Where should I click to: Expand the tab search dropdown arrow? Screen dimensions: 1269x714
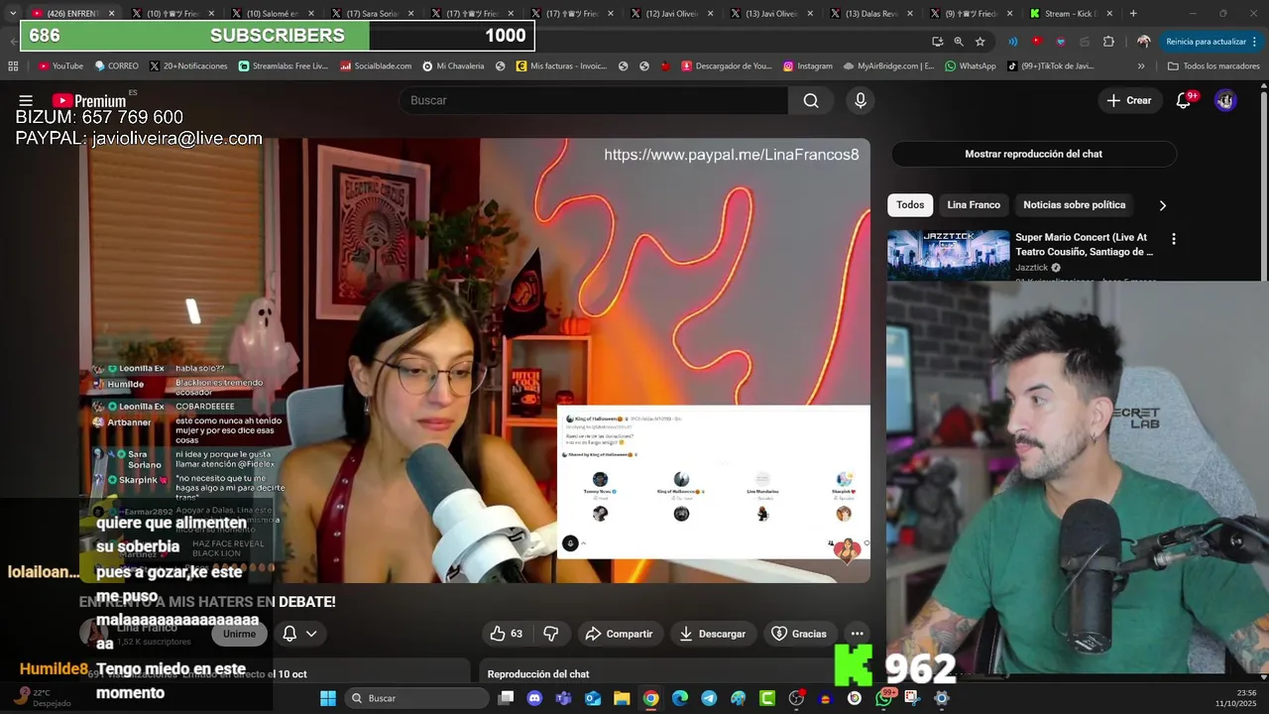pyautogui.click(x=12, y=13)
